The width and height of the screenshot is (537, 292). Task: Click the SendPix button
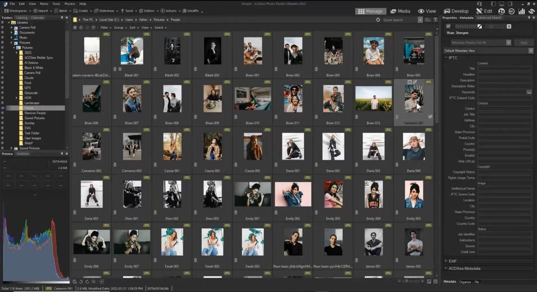(x=190, y=11)
